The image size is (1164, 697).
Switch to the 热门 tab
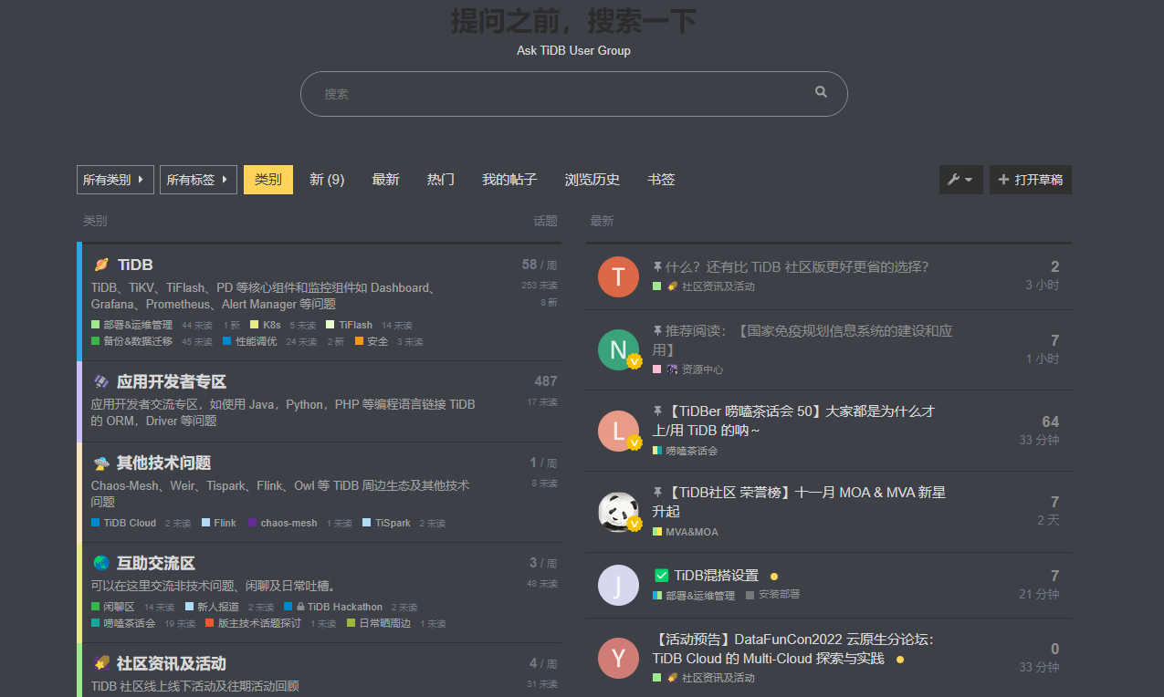pyautogui.click(x=441, y=180)
